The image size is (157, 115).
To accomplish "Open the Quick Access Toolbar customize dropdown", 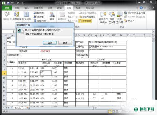I will [x=24, y=3].
